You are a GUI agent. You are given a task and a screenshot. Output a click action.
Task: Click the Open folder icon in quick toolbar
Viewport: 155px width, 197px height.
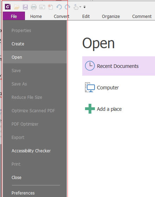click(x=17, y=7)
